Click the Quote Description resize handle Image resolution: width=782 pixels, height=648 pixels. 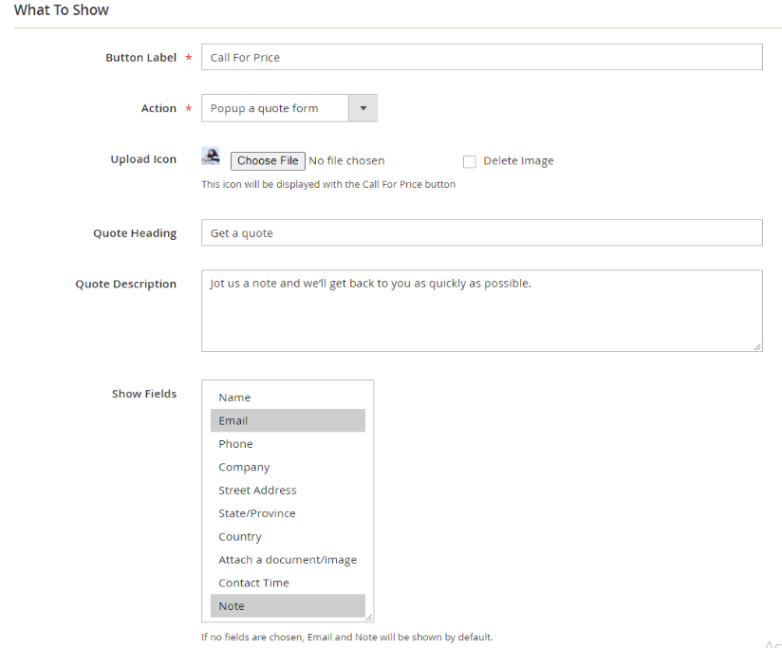pyautogui.click(x=757, y=347)
